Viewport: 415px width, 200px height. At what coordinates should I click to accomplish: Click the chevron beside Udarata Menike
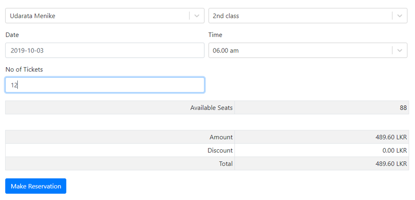point(197,16)
